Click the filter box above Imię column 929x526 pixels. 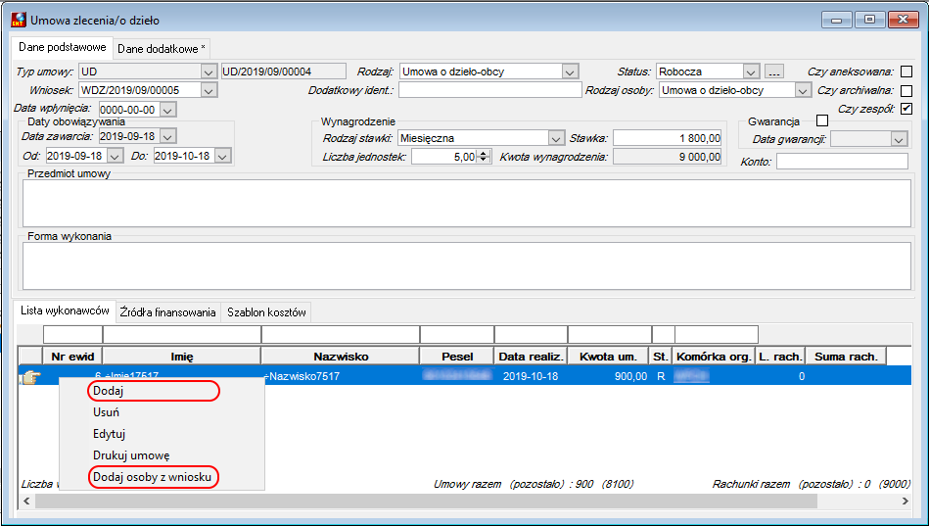point(182,334)
